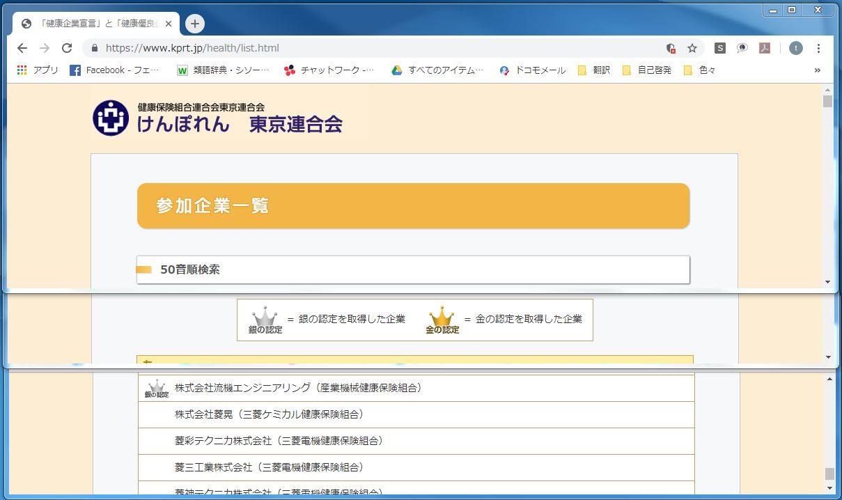Open the Chrome three-dot menu
The width and height of the screenshot is (842, 500).
coord(818,48)
